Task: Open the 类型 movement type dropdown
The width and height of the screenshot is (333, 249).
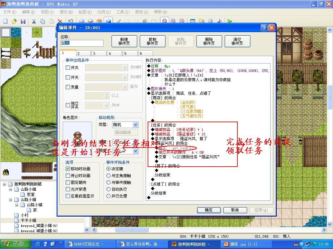Action: [136, 125]
